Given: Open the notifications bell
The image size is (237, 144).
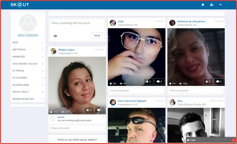Looking at the screenshot, I should point(203,5).
